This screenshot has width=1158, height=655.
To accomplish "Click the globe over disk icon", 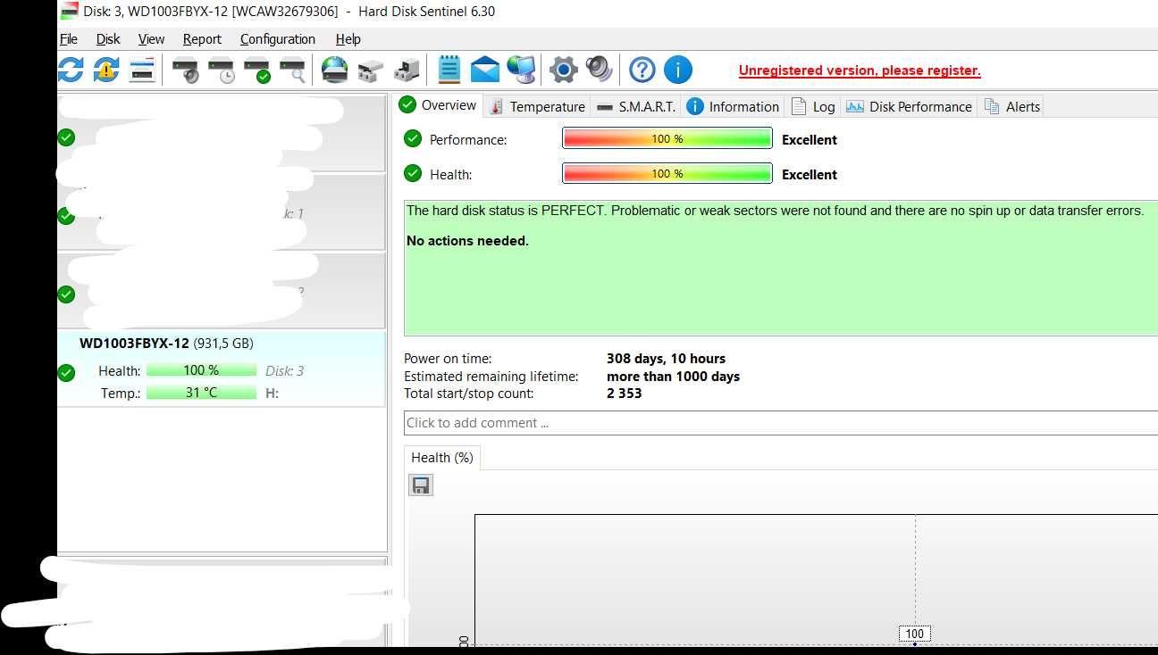I will coord(334,70).
